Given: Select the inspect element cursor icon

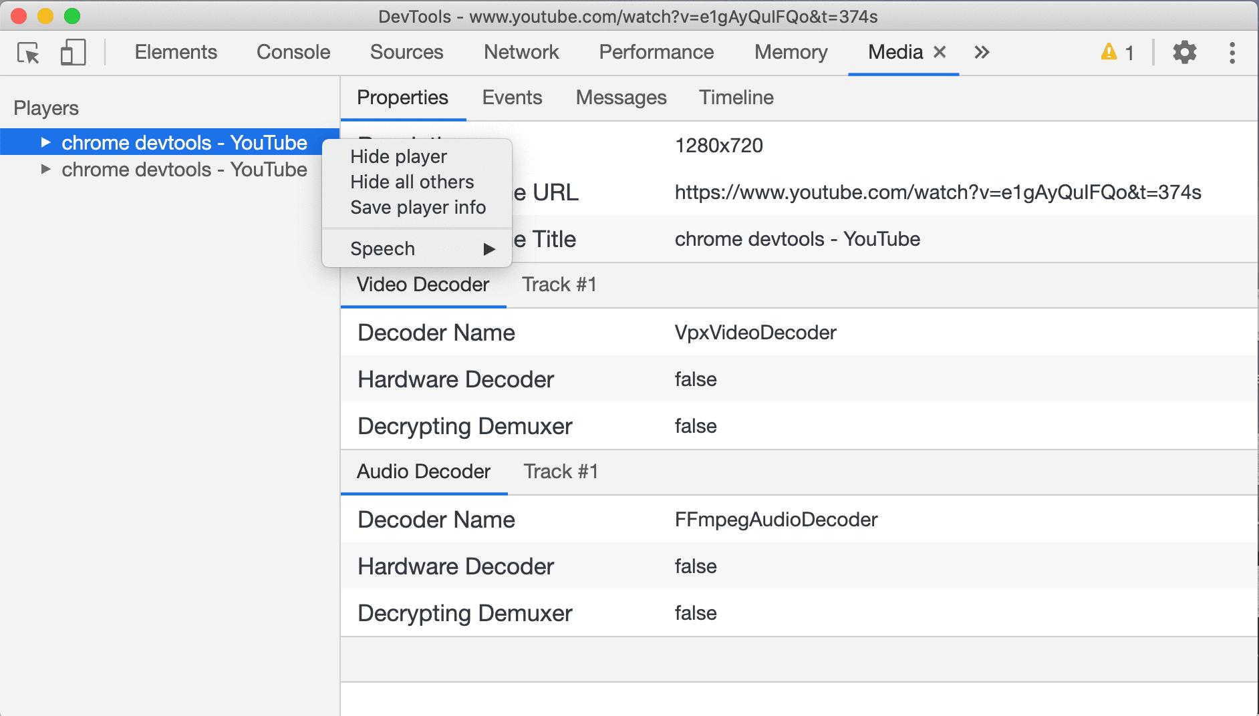Looking at the screenshot, I should [x=28, y=52].
